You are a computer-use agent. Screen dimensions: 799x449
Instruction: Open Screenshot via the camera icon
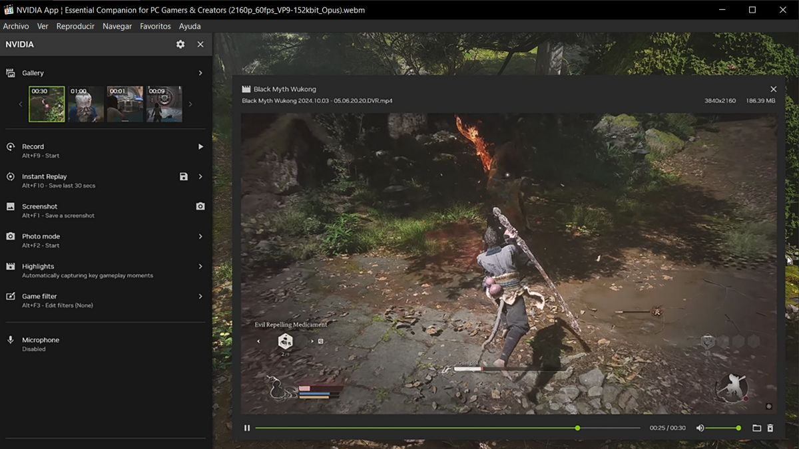coord(200,206)
